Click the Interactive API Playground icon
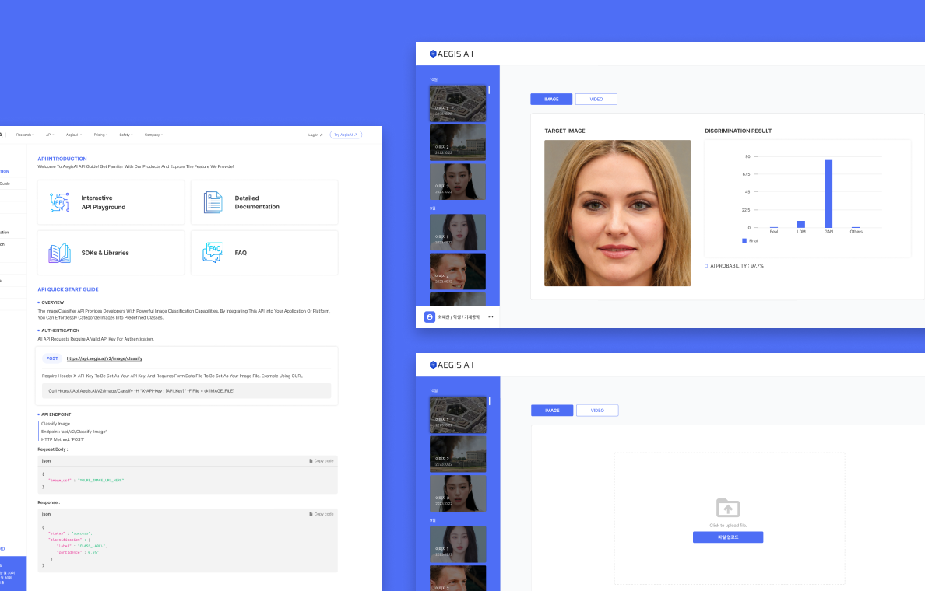The image size is (925, 591). (x=60, y=202)
